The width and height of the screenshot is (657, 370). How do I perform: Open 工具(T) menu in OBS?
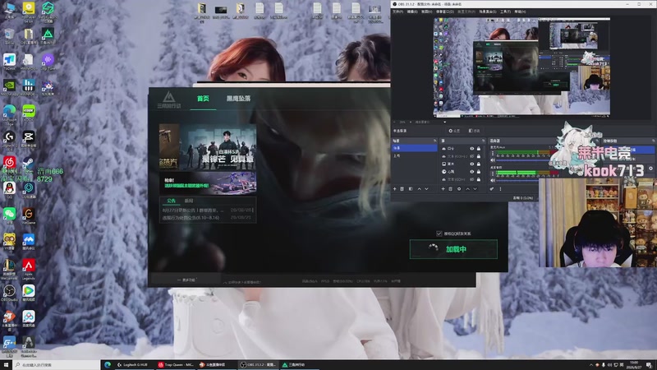pyautogui.click(x=505, y=12)
